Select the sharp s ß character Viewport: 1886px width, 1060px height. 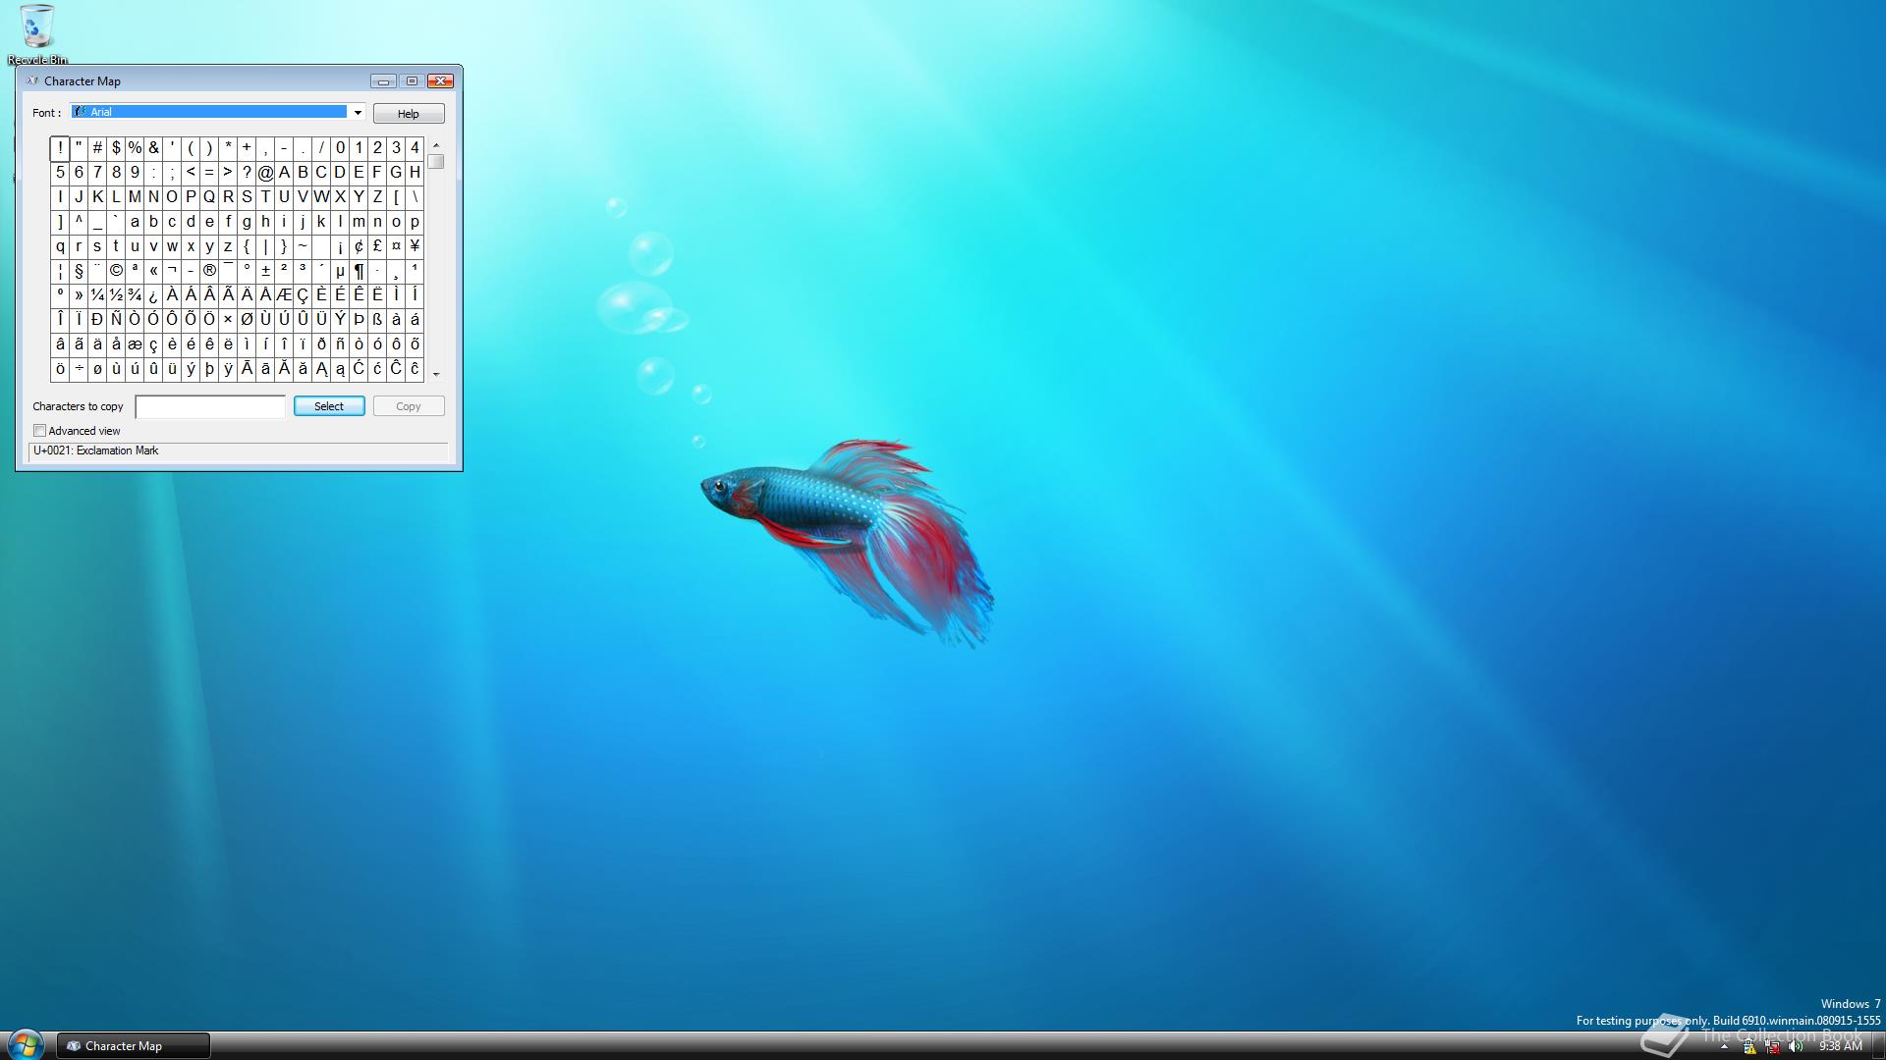pyautogui.click(x=377, y=320)
